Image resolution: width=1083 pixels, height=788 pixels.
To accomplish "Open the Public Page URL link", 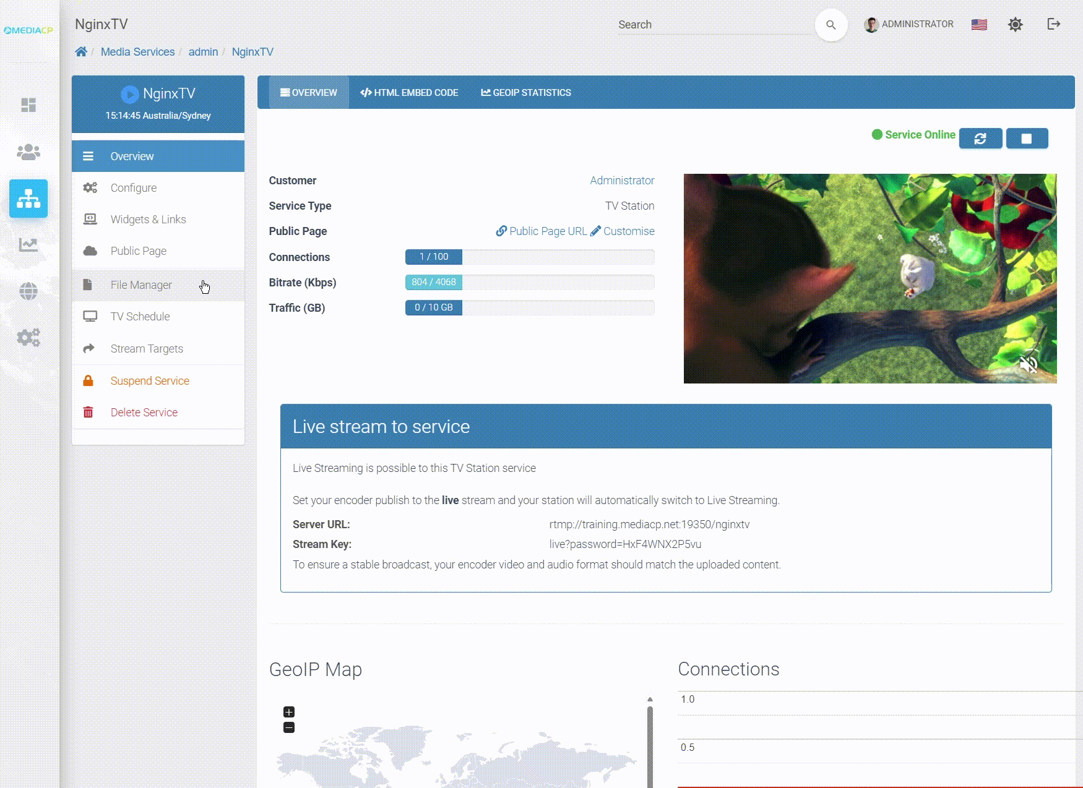I will pyautogui.click(x=548, y=231).
